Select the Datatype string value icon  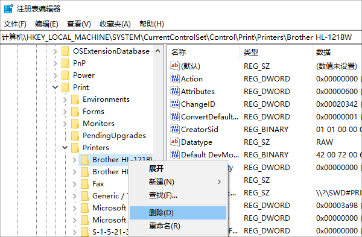click(175, 142)
